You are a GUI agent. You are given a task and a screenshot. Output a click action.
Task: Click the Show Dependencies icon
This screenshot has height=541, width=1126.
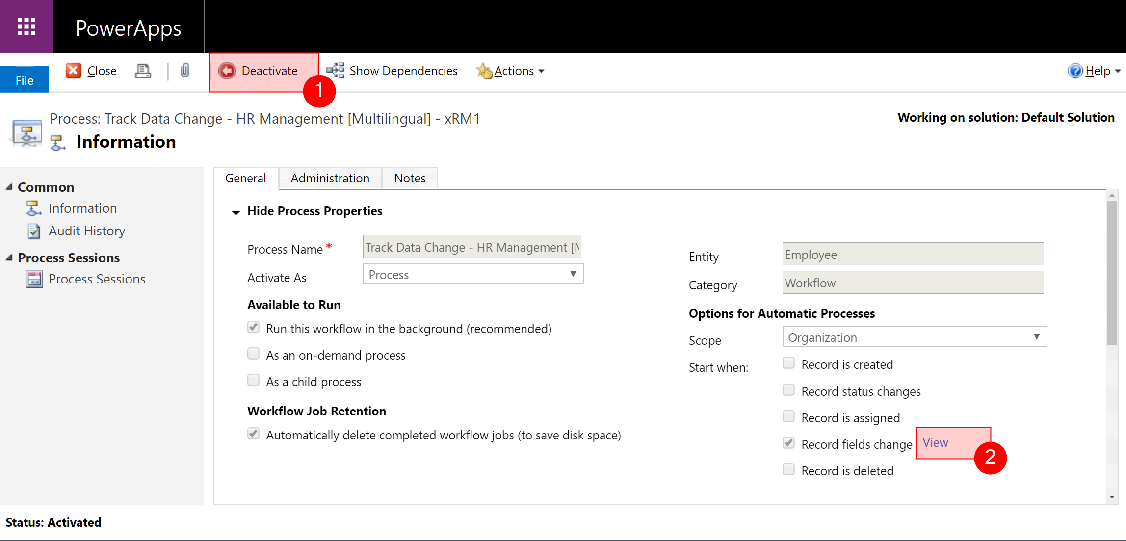tap(335, 71)
